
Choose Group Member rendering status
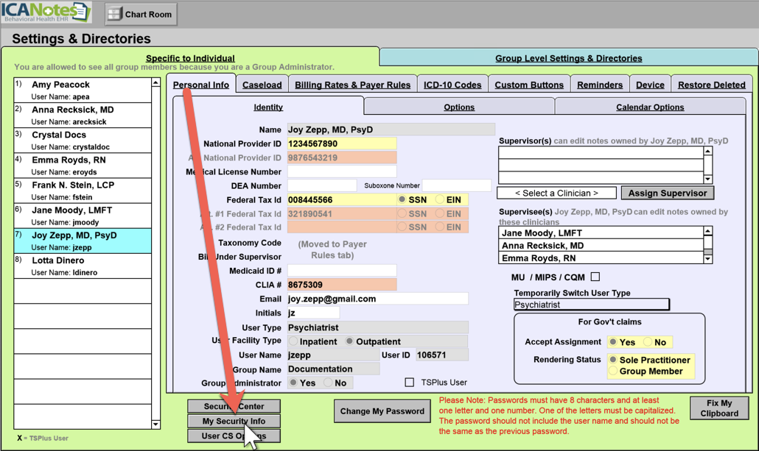(x=613, y=372)
